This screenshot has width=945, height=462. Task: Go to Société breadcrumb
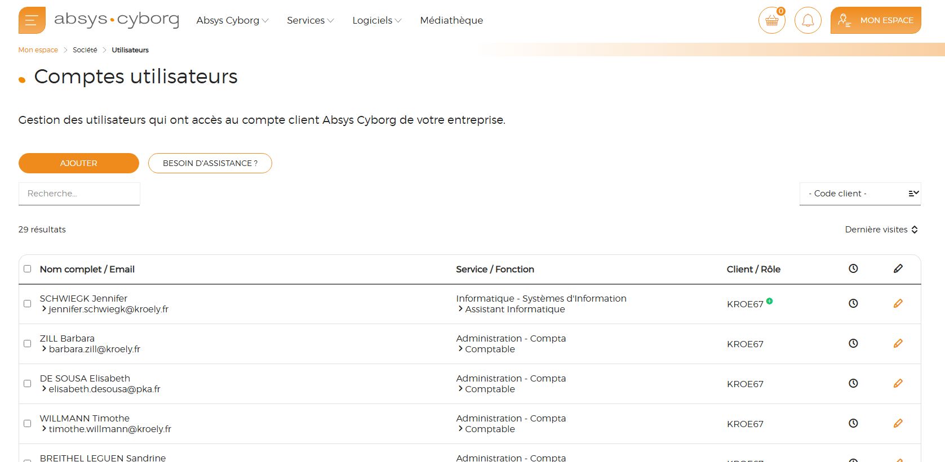pyautogui.click(x=85, y=50)
